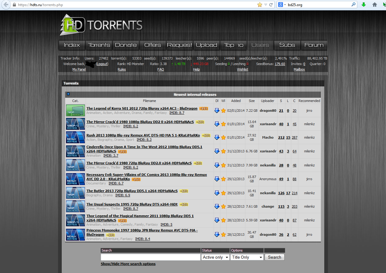Open the Subs menu item
Viewport: 386px width, 273px height.
coord(287,45)
